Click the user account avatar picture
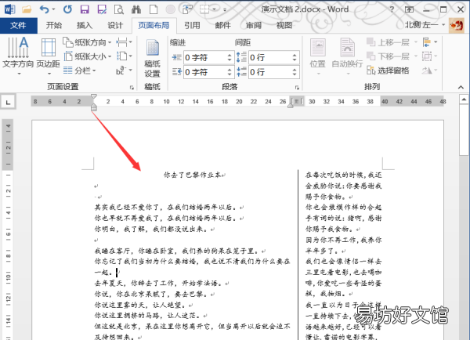The width and height of the screenshot is (470, 340). tap(456, 25)
